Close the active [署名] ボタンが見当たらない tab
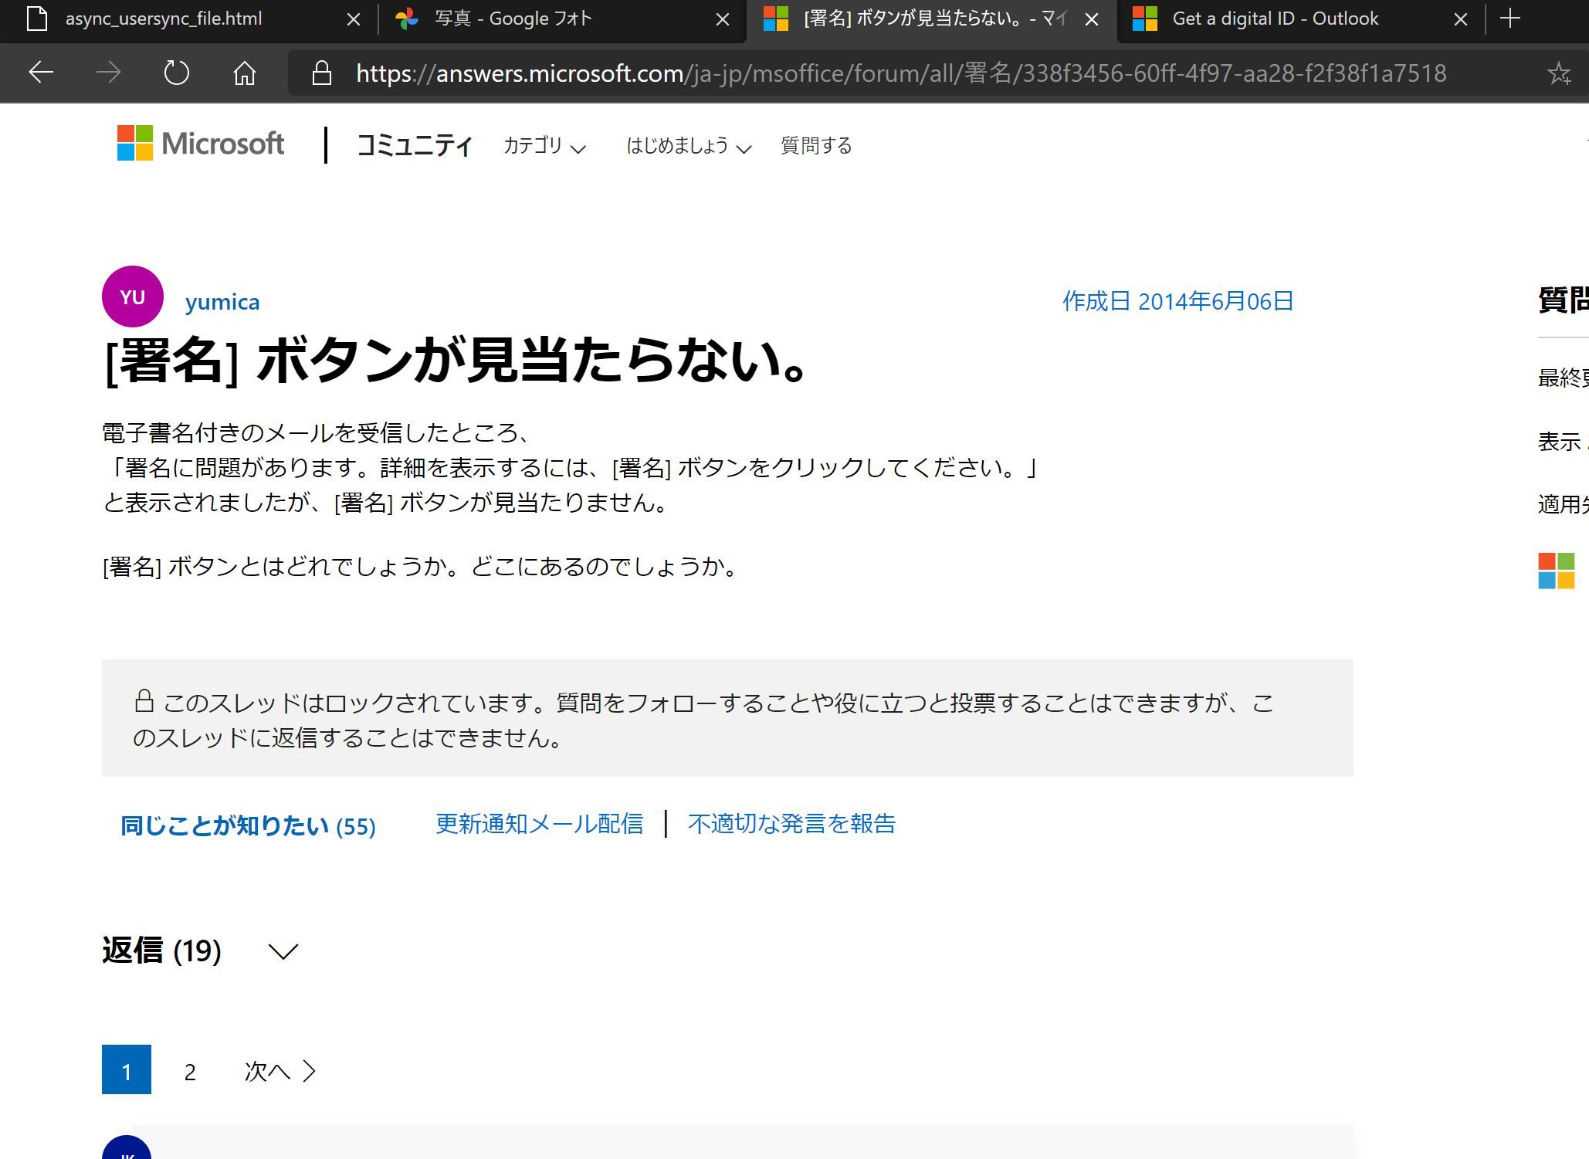Screen dimensions: 1589x1159 [x=1092, y=19]
